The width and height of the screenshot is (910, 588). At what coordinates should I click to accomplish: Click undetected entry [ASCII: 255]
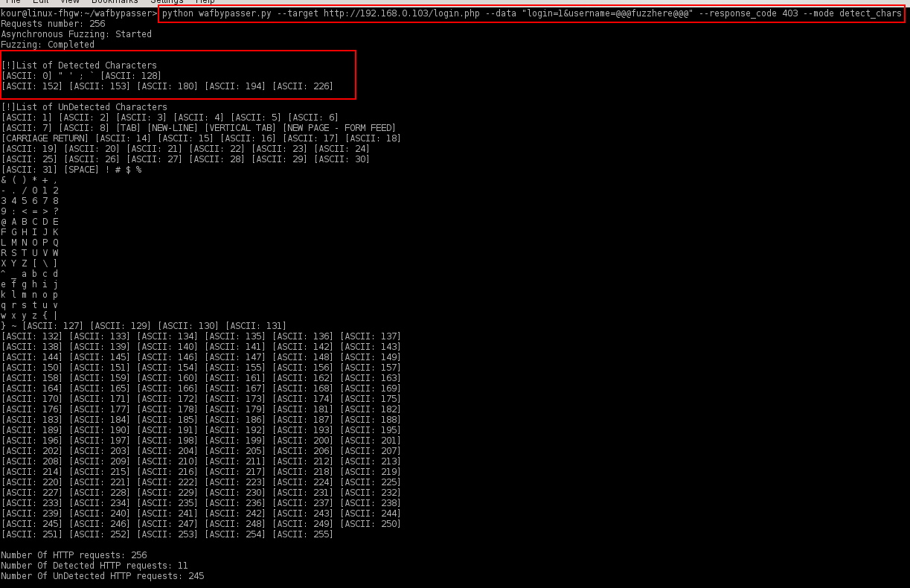click(x=303, y=534)
